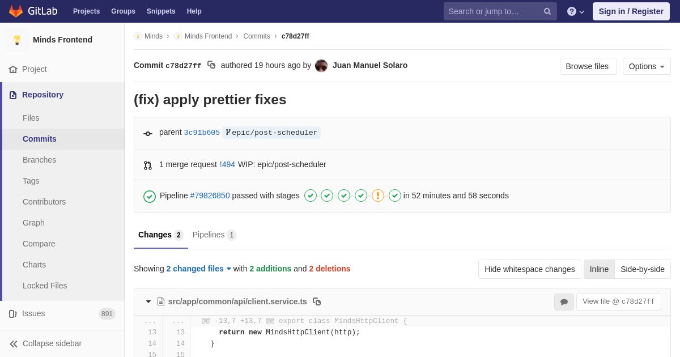
Task: Open Juan Manuel Solaro's avatar
Action: pyautogui.click(x=321, y=66)
